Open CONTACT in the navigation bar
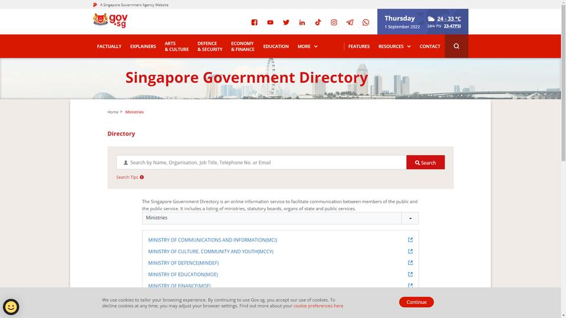Viewport: 566px width, 318px height. [x=430, y=47]
